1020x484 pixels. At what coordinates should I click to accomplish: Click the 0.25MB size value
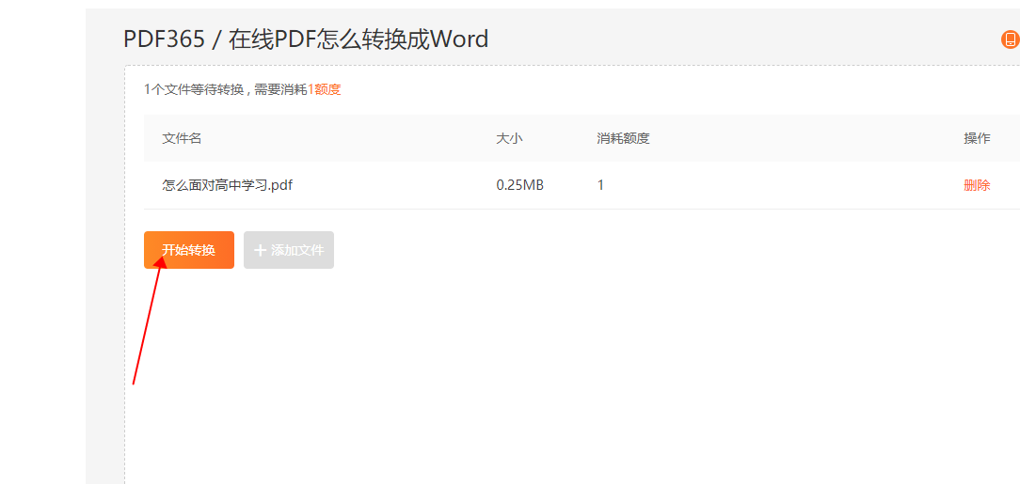[519, 185]
